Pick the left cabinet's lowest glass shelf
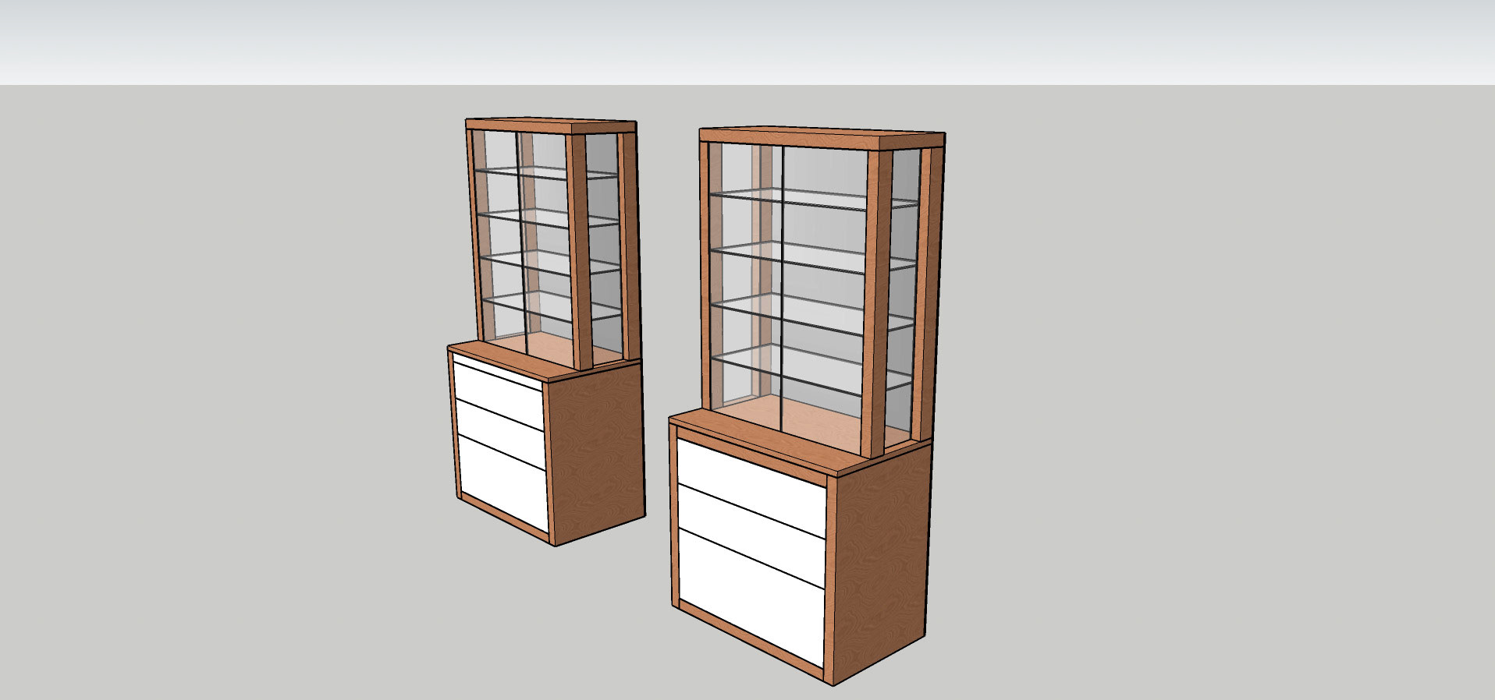The width and height of the screenshot is (1495, 700). pos(550,306)
